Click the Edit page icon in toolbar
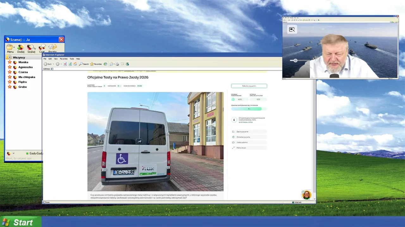This screenshot has width=405, height=227. 122,64
